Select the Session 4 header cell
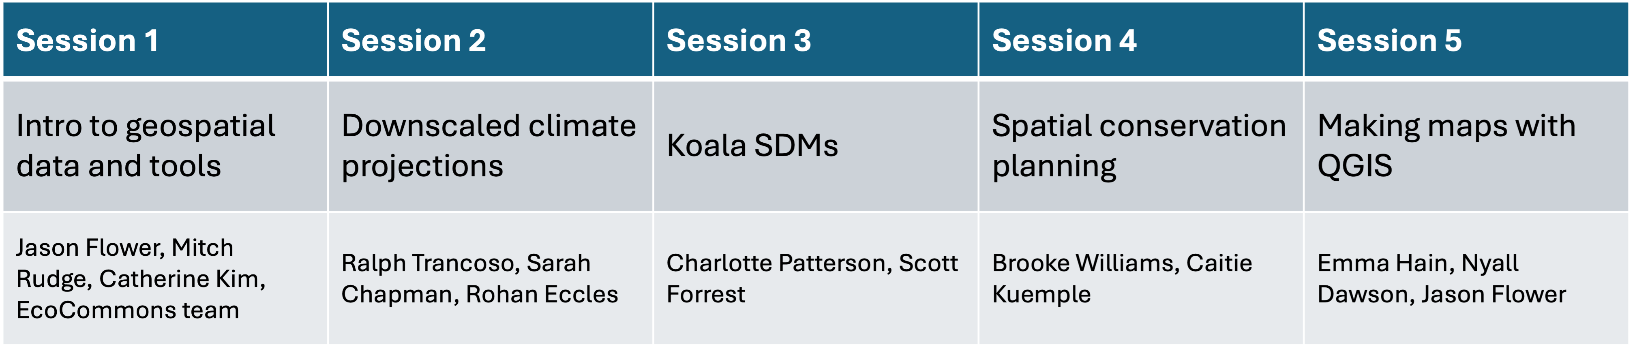The image size is (1635, 349). 1140,39
